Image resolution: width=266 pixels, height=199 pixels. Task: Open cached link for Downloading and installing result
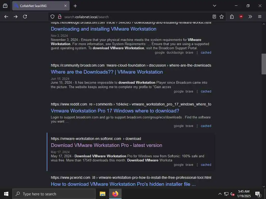pyautogui.click(x=206, y=53)
